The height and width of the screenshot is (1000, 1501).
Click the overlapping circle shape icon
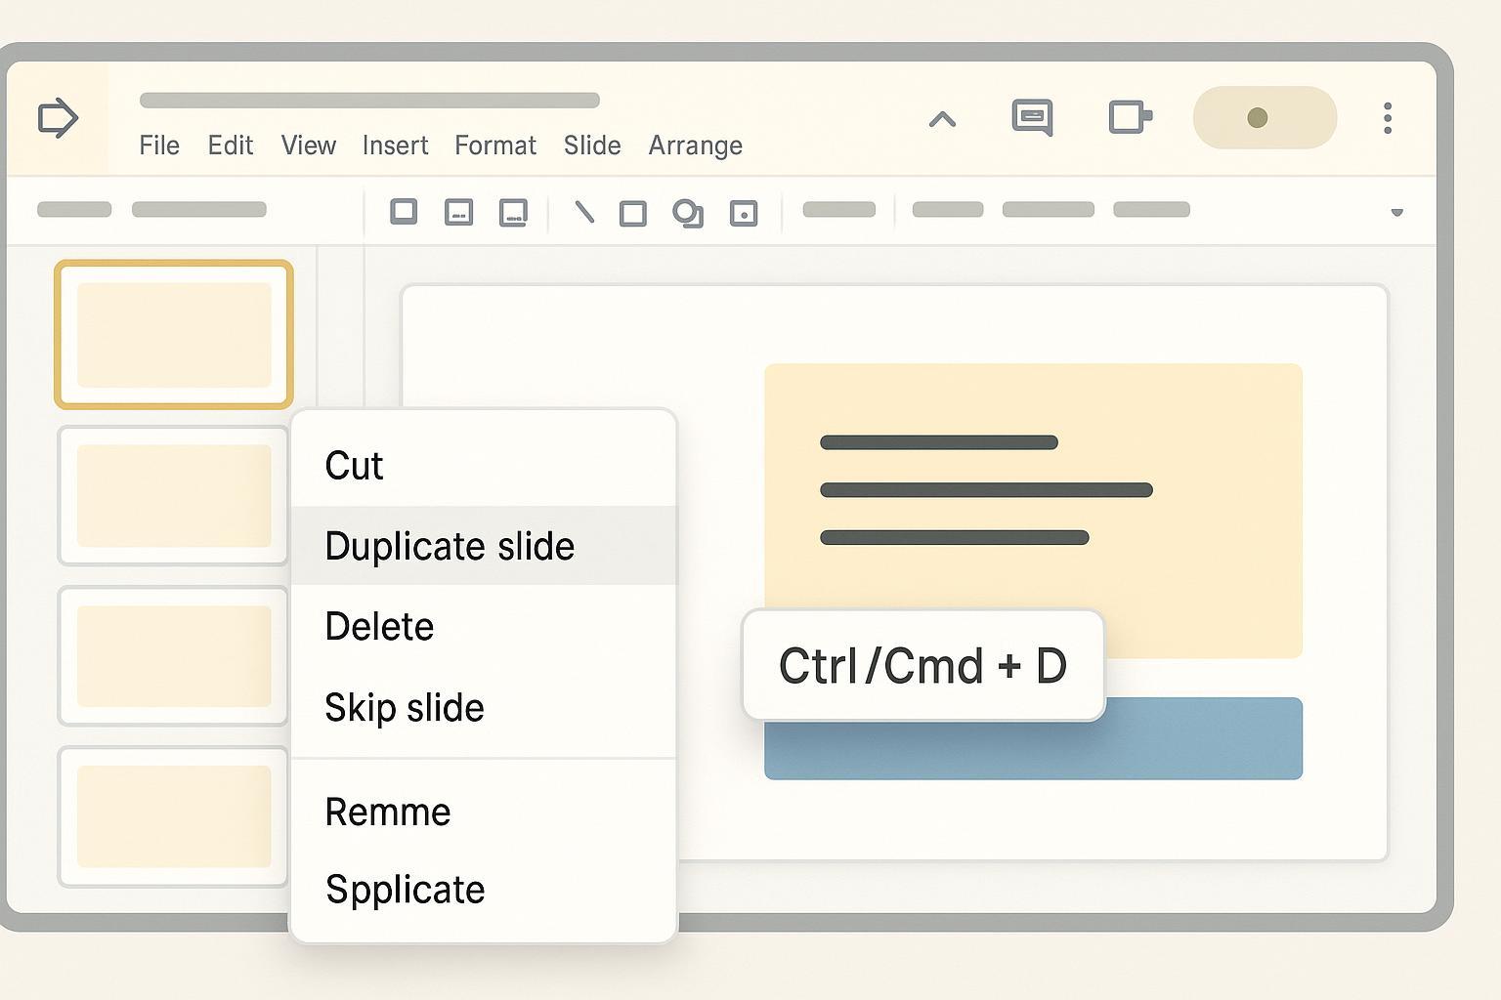(688, 213)
